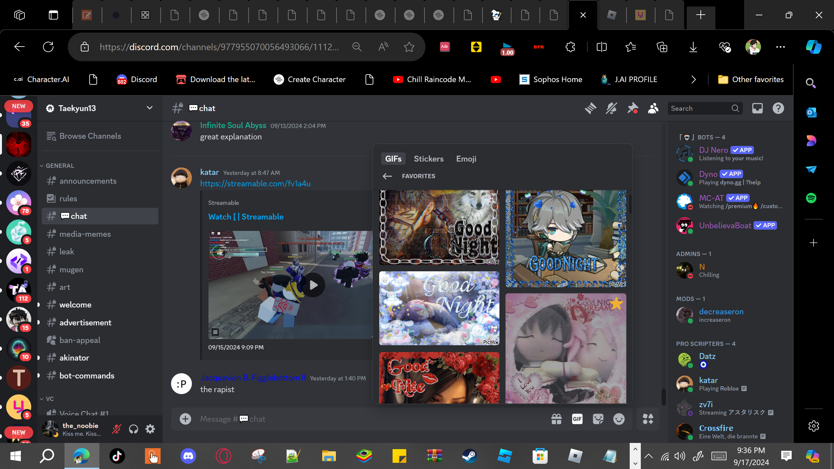This screenshot has width=834, height=469.
Task: Open pinned messages icon
Action: (x=632, y=108)
